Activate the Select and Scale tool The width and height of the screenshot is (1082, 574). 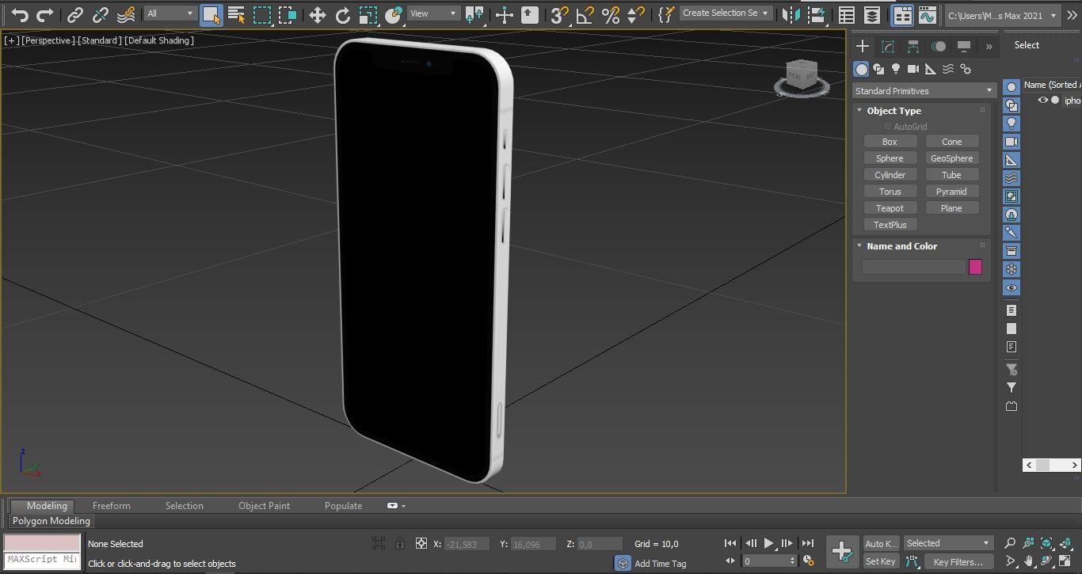click(x=368, y=14)
